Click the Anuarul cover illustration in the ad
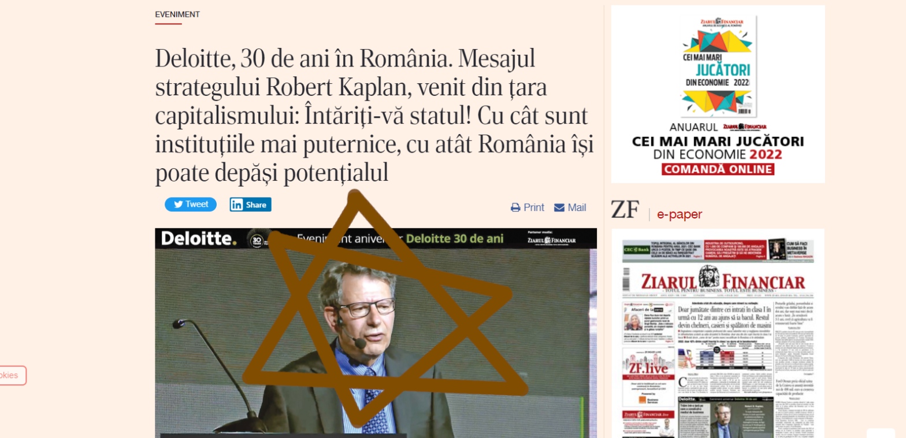Viewport: 906px width, 438px height. click(x=718, y=65)
